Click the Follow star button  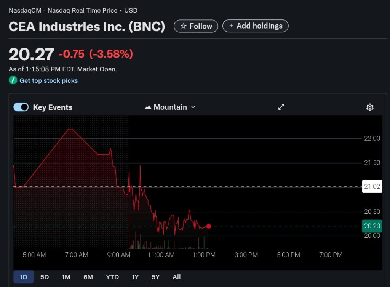click(196, 26)
